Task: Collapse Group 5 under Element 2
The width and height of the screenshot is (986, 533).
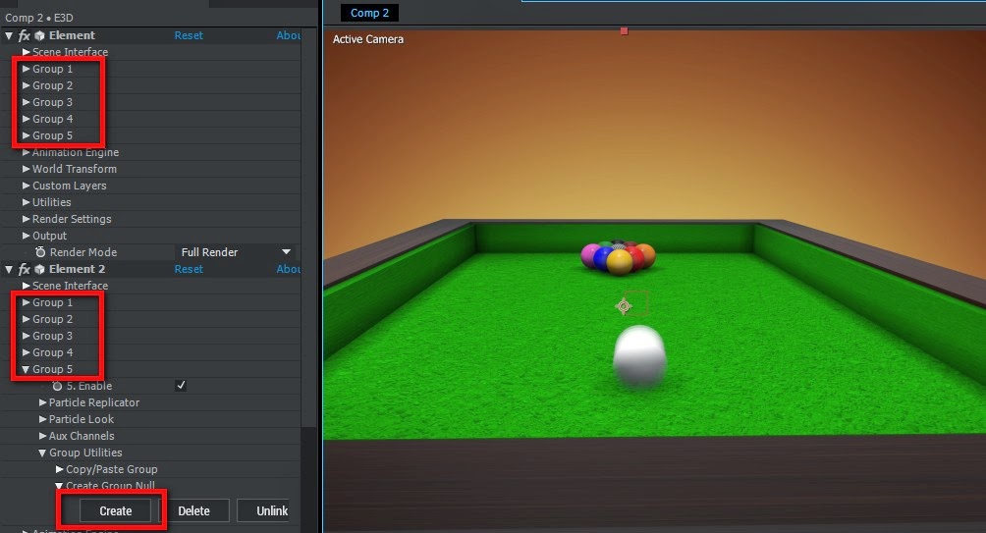Action: click(x=26, y=370)
